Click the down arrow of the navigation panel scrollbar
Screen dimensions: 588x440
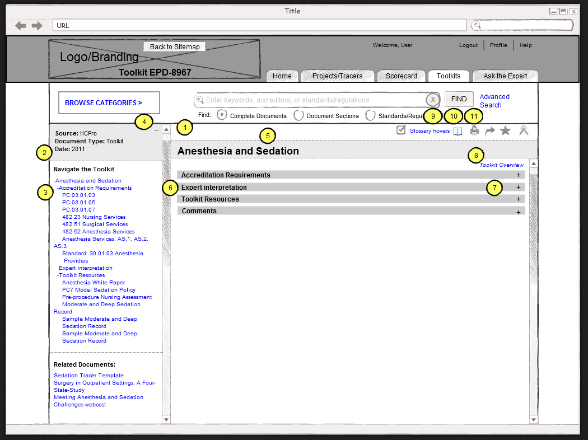coord(166,420)
